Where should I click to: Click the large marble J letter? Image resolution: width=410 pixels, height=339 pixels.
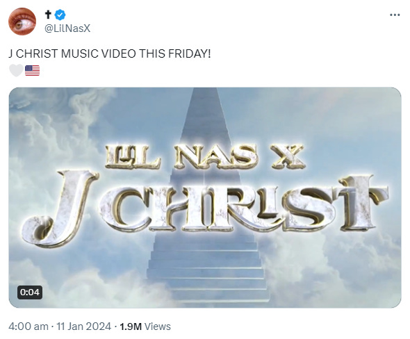[60, 208]
